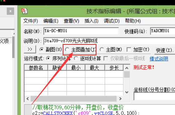Select the 主图叠加(J) radio button

click(67, 50)
